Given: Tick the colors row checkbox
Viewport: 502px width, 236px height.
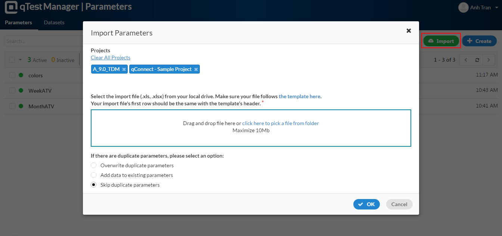Looking at the screenshot, I should [x=12, y=75].
